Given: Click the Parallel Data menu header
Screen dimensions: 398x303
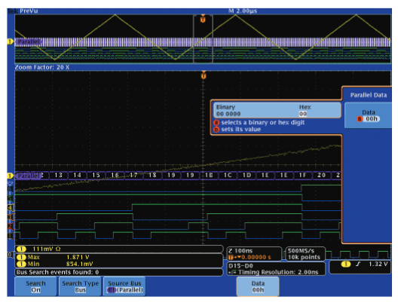Looking at the screenshot, I should pyautogui.click(x=369, y=95).
